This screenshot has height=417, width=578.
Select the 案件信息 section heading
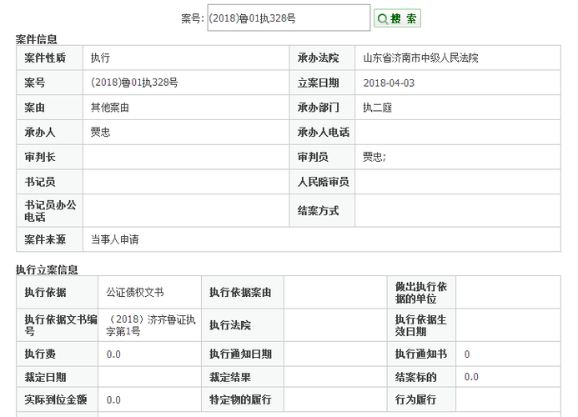[x=36, y=39]
